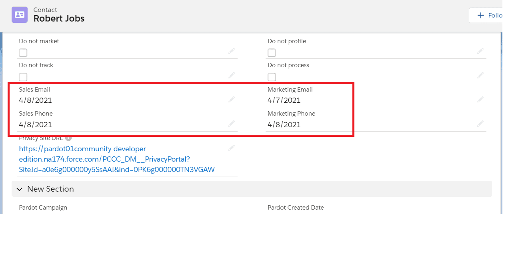Enable the Do not profile checkbox
Screen dimensions: 508x256
tap(272, 52)
